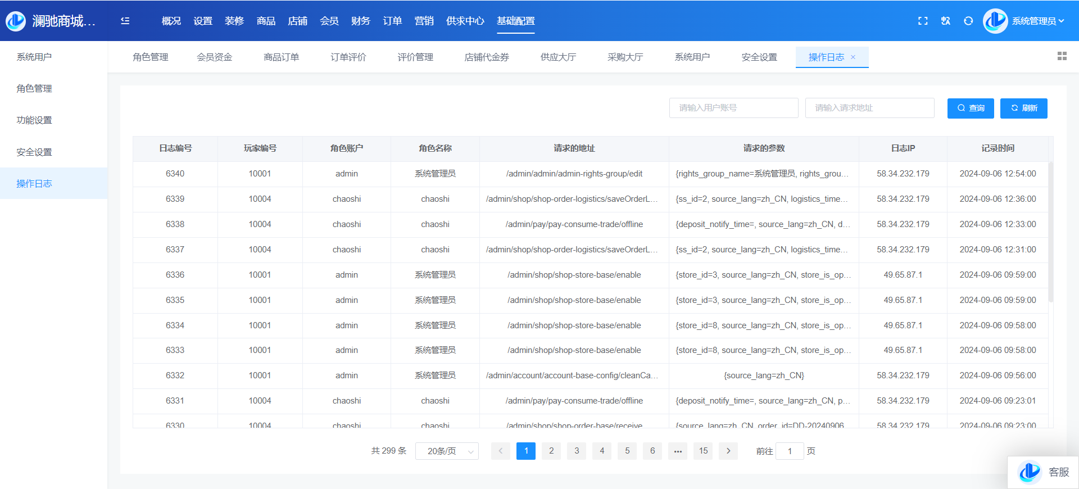The height and width of the screenshot is (489, 1079).
Task: Open the language translation switcher
Action: point(945,21)
